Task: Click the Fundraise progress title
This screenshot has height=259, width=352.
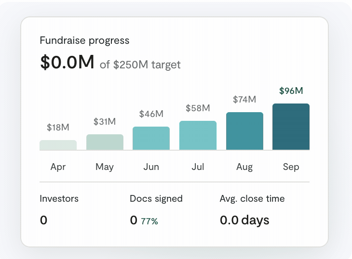Action: pyautogui.click(x=85, y=40)
